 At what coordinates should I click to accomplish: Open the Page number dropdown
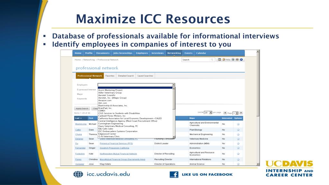(x=237, y=113)
